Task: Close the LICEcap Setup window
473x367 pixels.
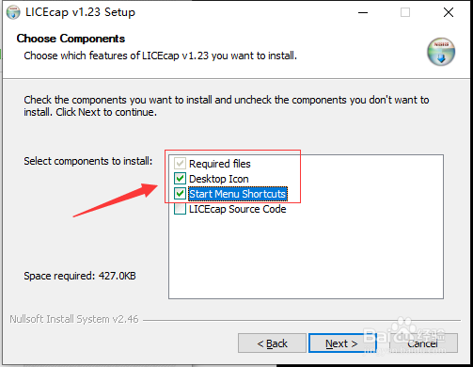Action: (x=449, y=12)
